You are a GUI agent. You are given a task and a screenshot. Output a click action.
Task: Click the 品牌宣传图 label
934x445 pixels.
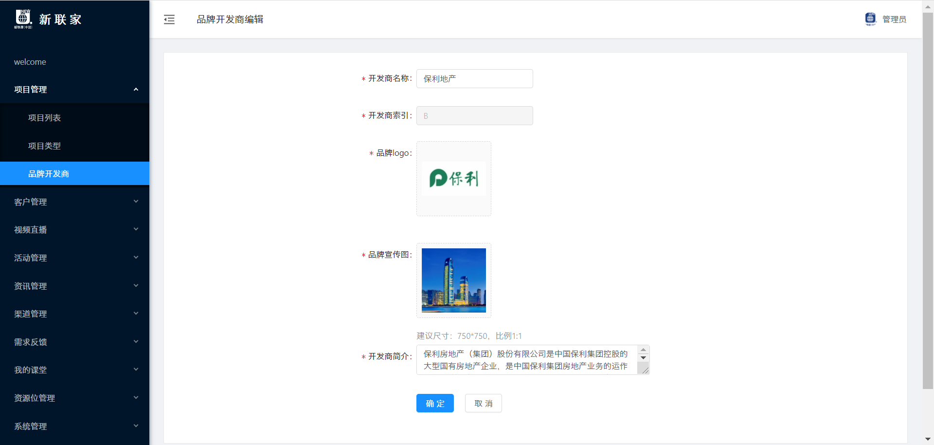tap(390, 255)
